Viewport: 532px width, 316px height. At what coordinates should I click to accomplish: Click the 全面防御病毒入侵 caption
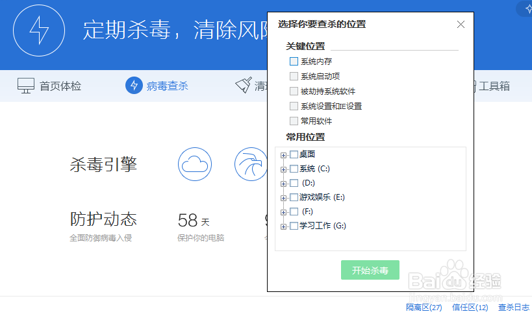point(101,238)
